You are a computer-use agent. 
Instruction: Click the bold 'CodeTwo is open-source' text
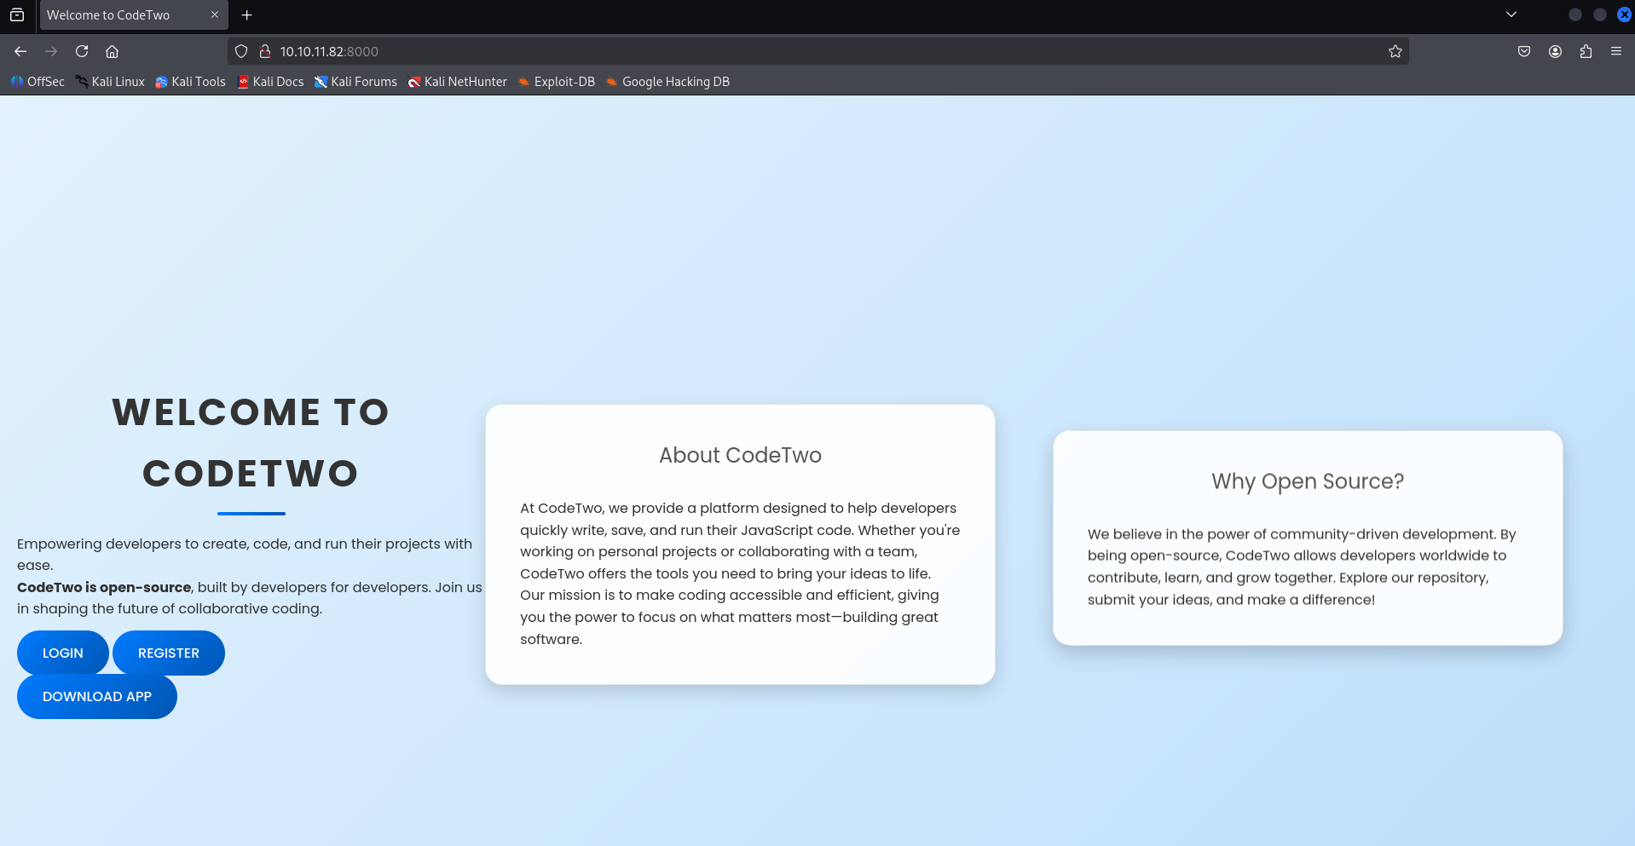[104, 587]
